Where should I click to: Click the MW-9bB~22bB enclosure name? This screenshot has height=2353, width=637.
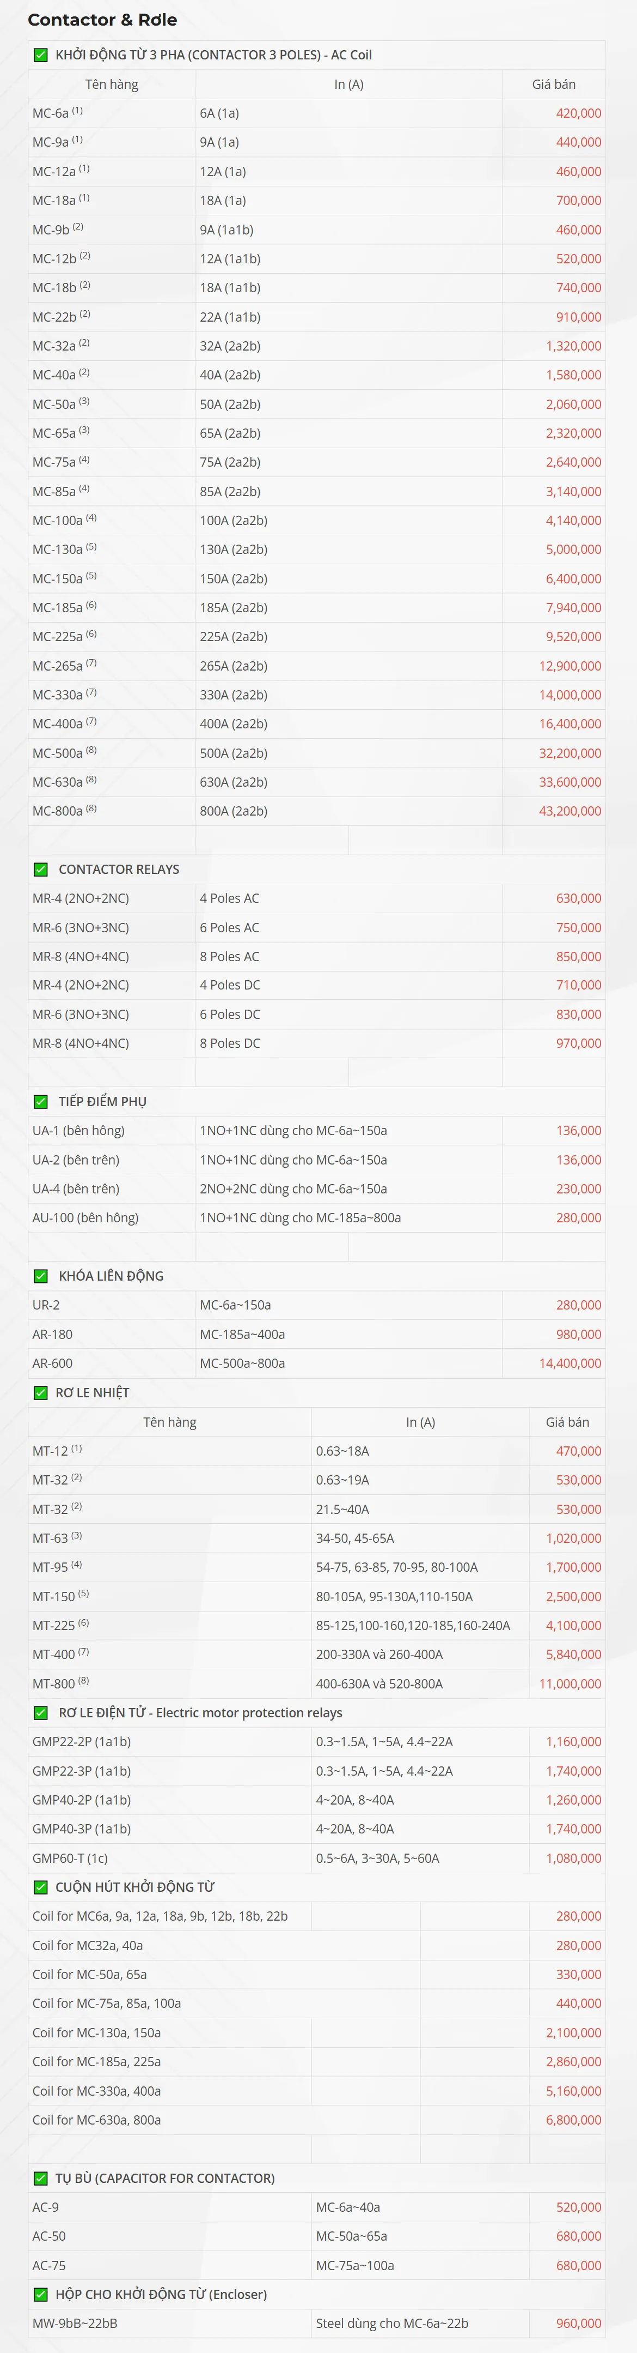click(x=75, y=2323)
